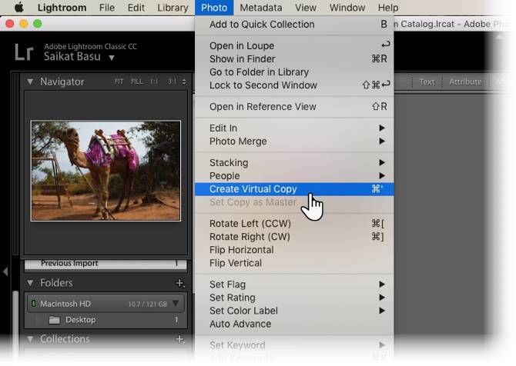Expand the Macintosh HD volume dropdown arrow
The height and width of the screenshot is (366, 516).
tap(176, 303)
